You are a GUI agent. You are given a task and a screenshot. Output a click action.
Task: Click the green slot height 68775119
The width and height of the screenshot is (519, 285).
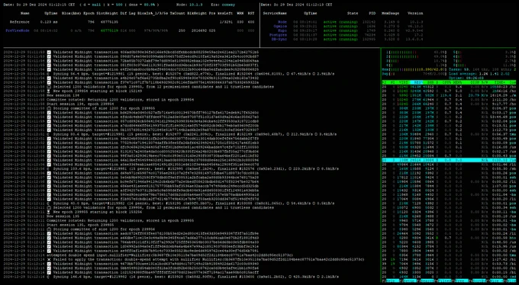(x=110, y=30)
